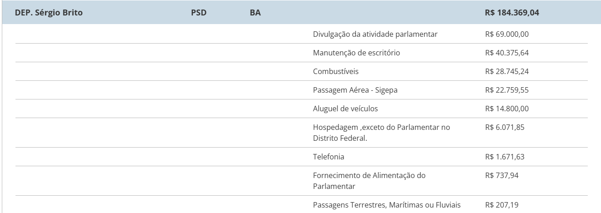Click the R$ 737,94 amount

[502, 175]
